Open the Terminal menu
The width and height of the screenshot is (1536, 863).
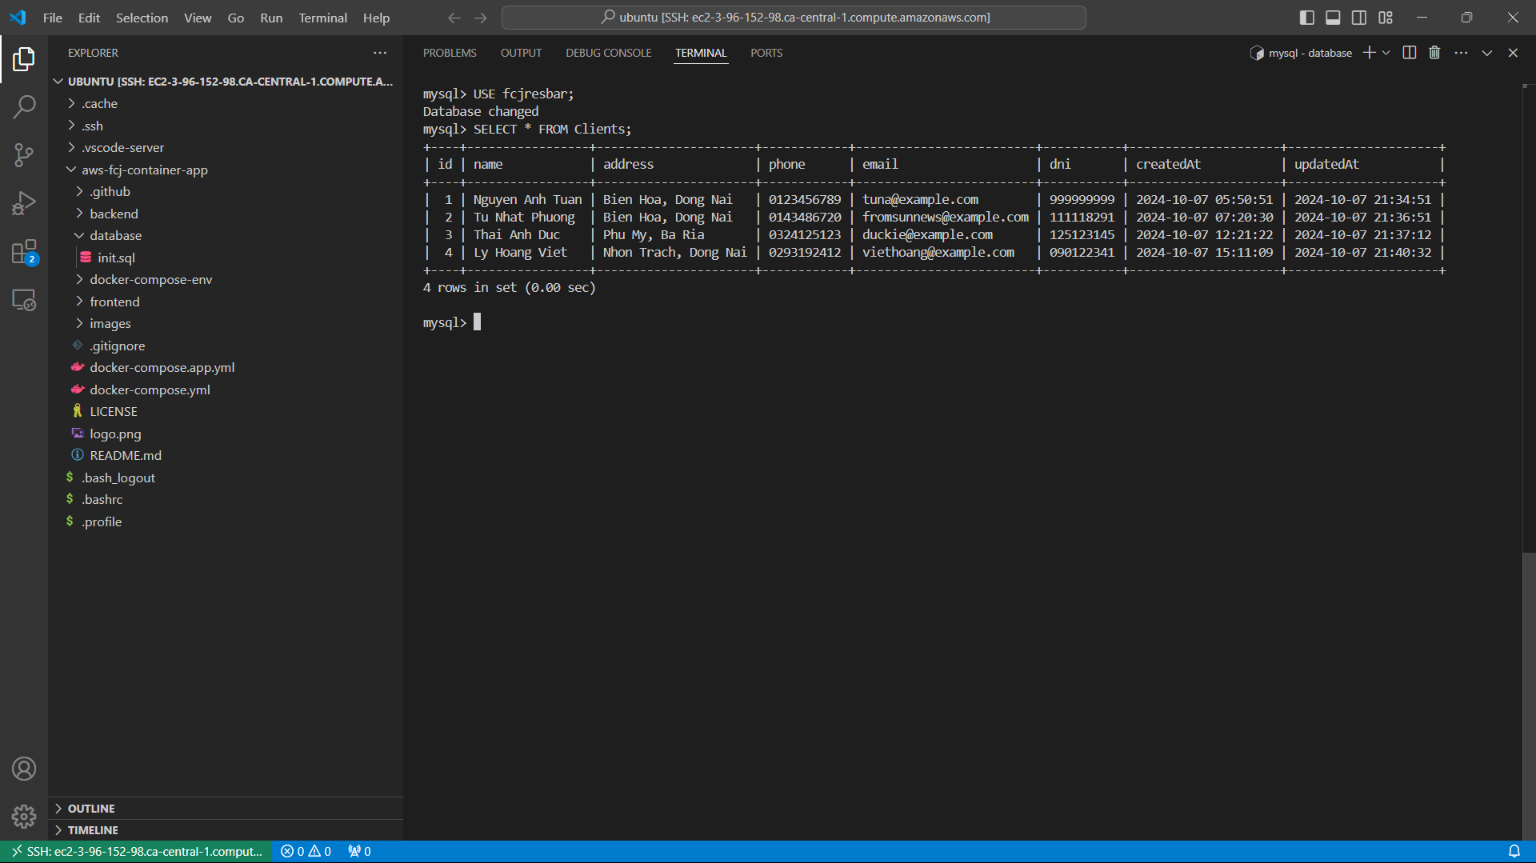[322, 18]
